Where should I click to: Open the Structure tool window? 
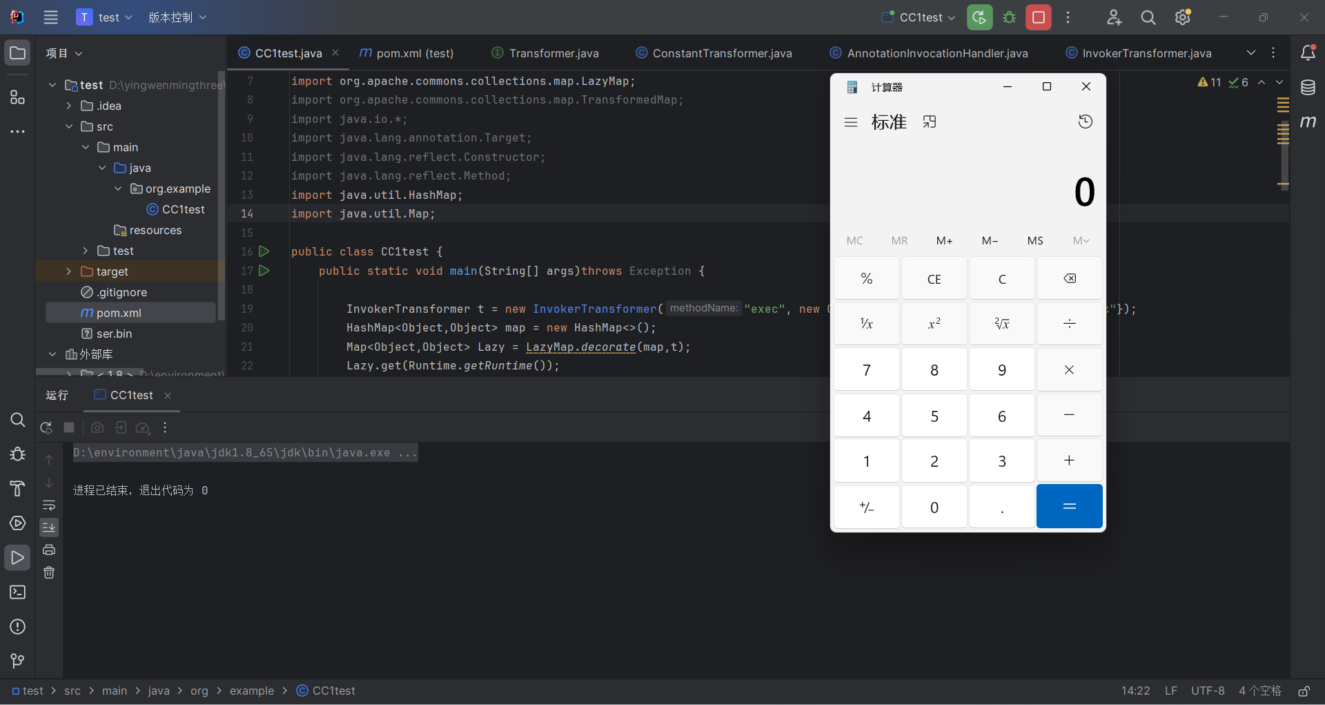tap(17, 97)
